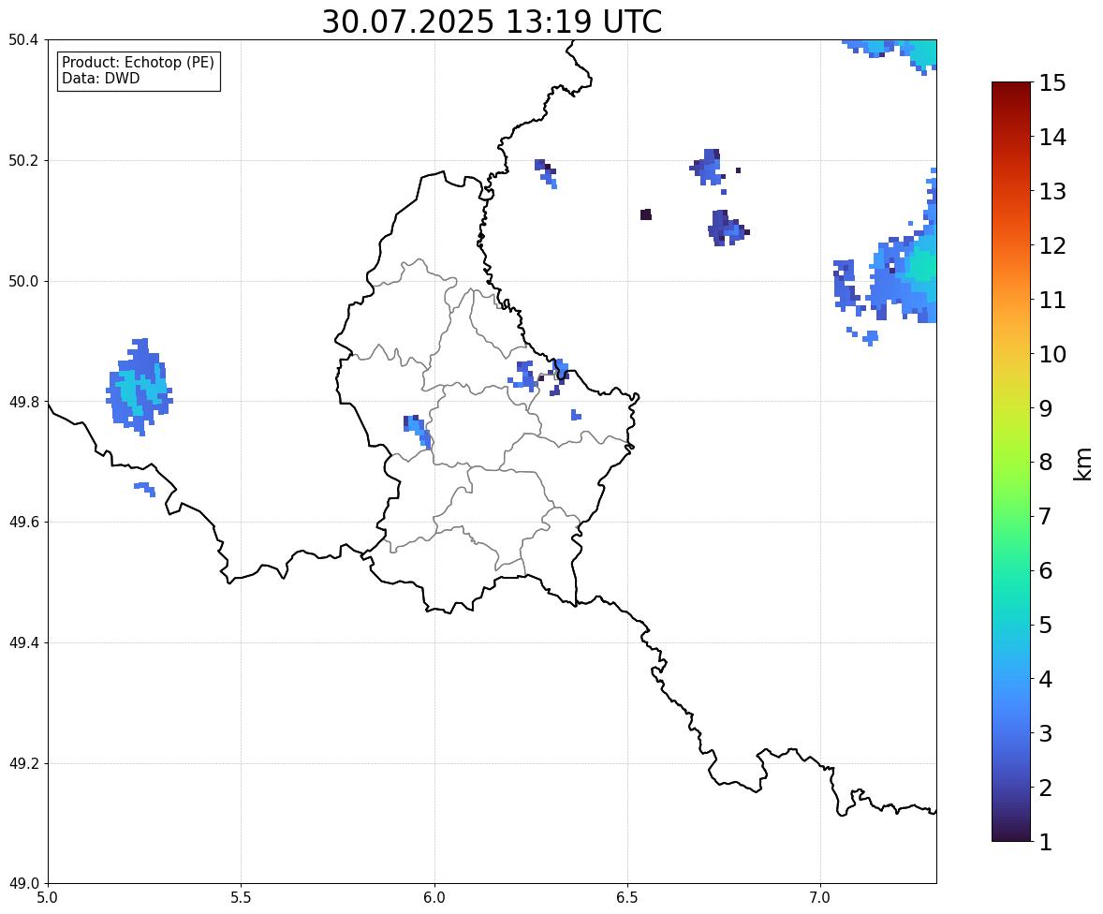
Task: Click the y-axis label '50.4'
Action: pos(22,40)
